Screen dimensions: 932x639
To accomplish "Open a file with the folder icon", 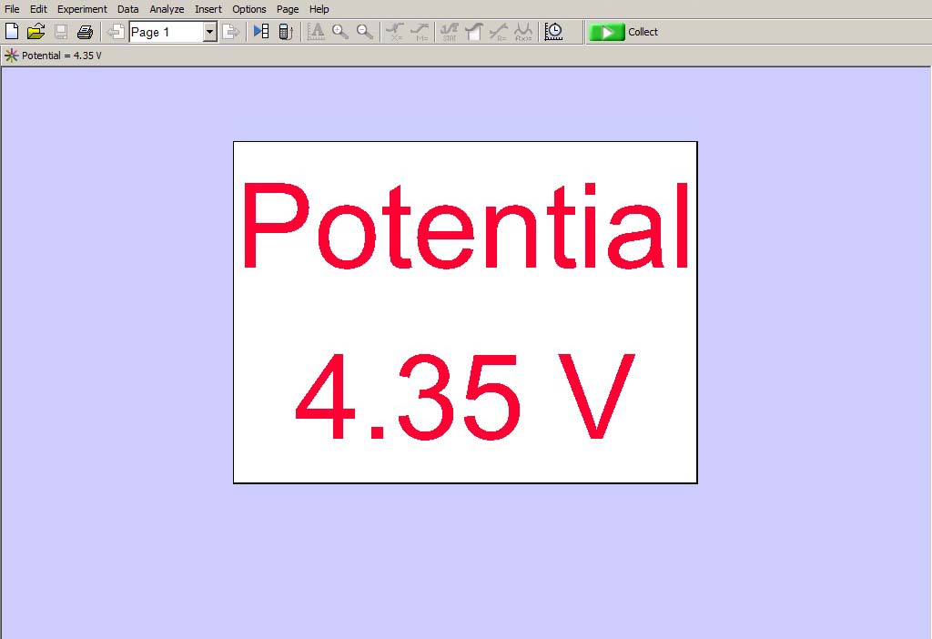I will tap(35, 32).
